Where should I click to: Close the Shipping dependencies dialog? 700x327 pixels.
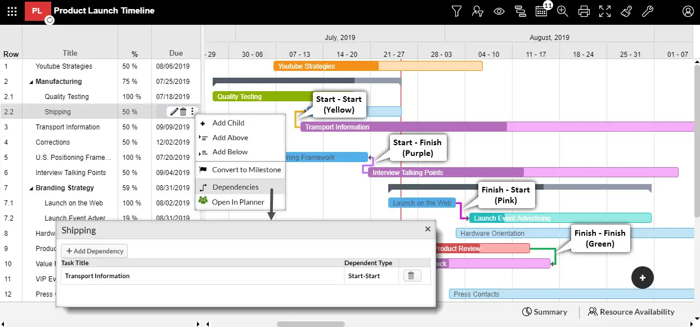coord(428,229)
